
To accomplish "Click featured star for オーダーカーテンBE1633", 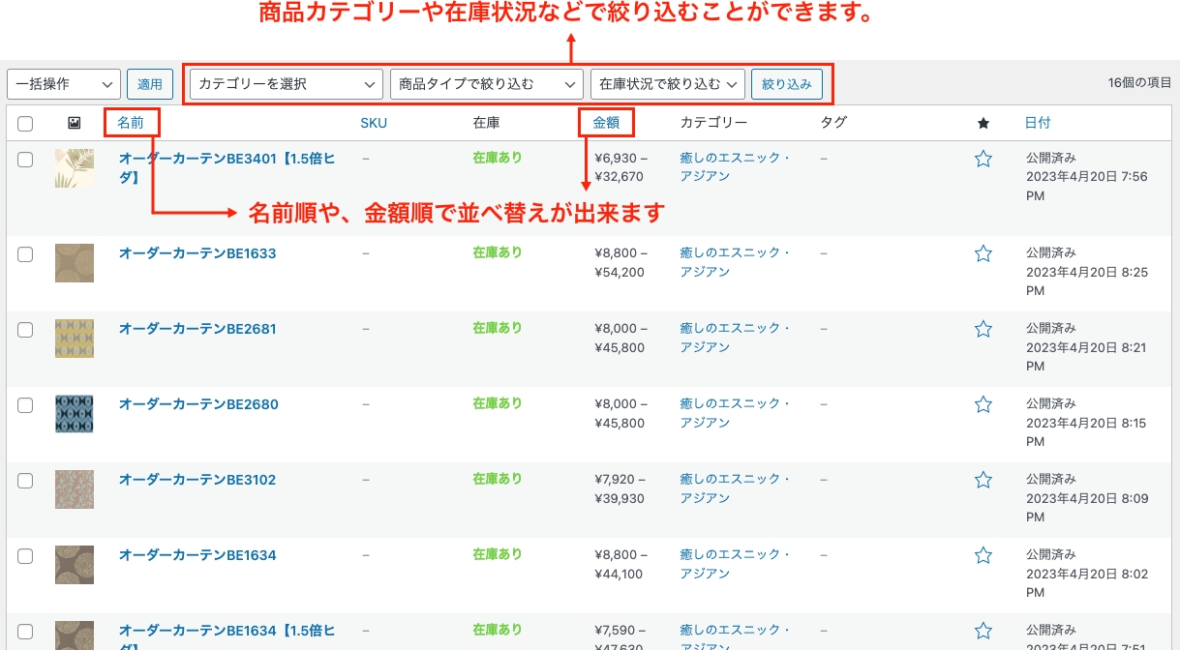I will [983, 253].
